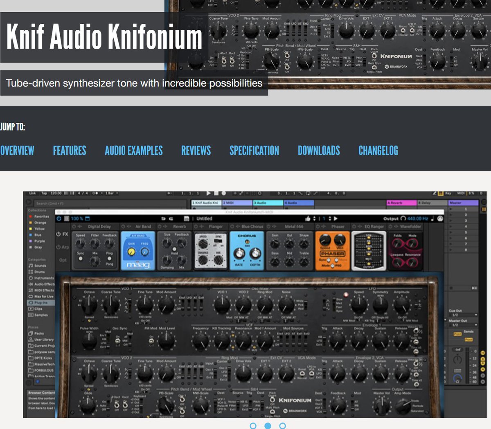Select the first carousel dot

coord(253,426)
